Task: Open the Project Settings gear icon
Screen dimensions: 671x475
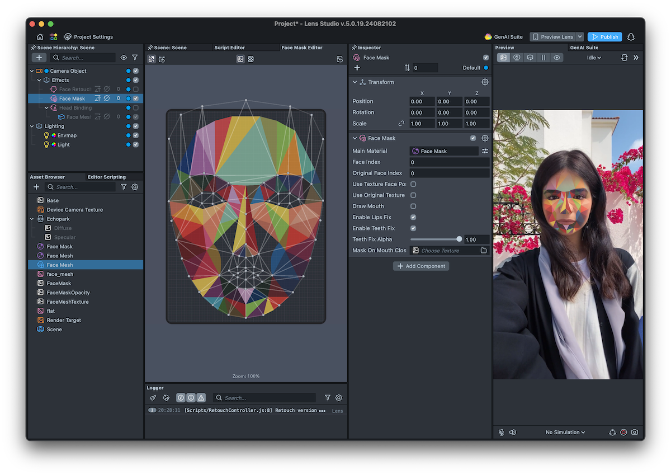Action: coord(68,37)
